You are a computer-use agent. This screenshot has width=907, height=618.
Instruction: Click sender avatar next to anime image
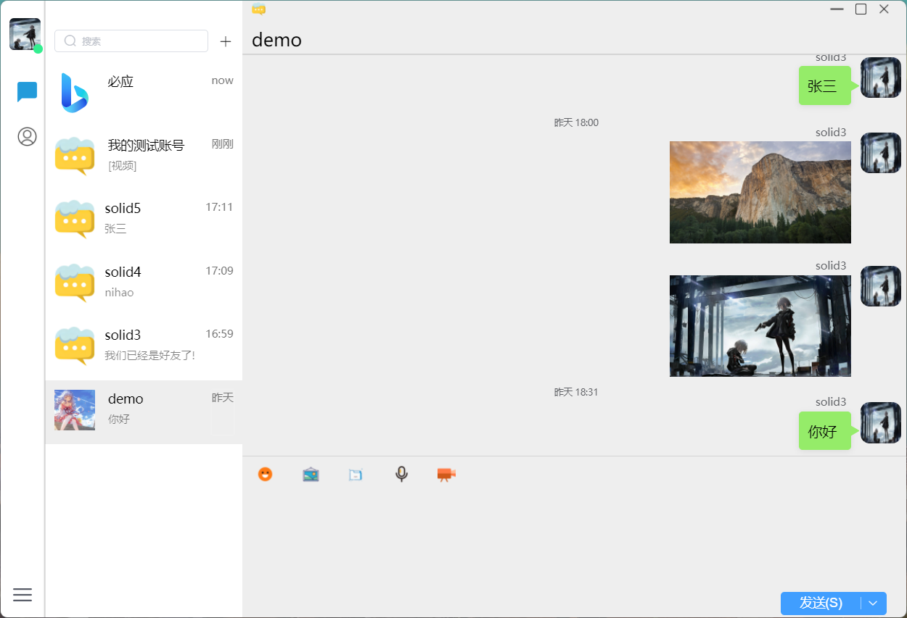pos(881,286)
